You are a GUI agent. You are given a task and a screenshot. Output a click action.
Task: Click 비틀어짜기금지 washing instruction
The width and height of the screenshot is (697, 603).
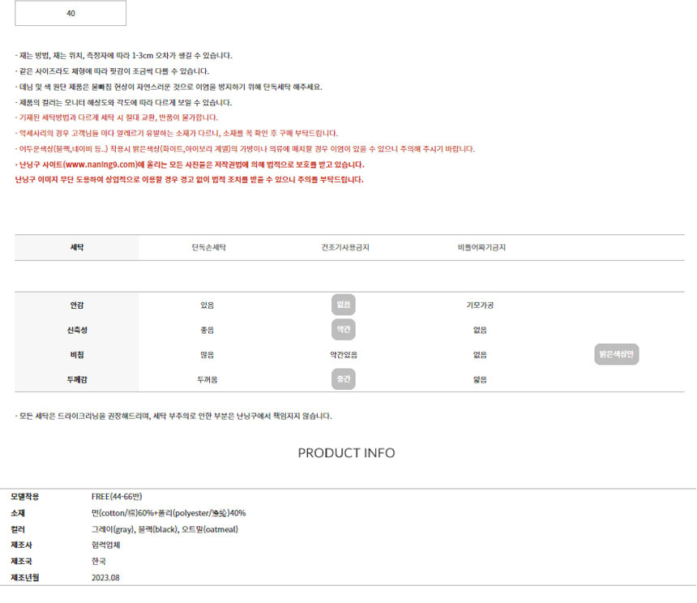click(x=481, y=247)
